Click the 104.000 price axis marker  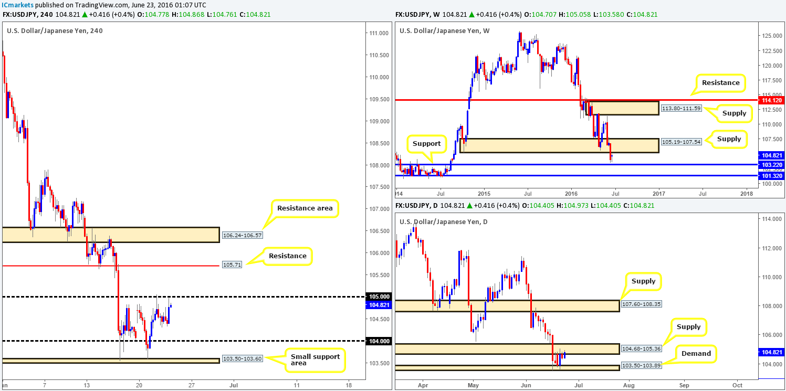point(378,341)
